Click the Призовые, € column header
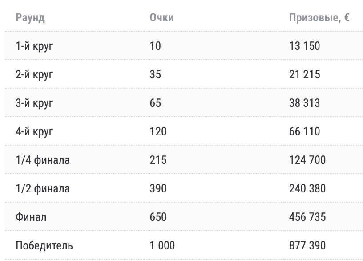This screenshot has height=261, width=363. click(319, 18)
